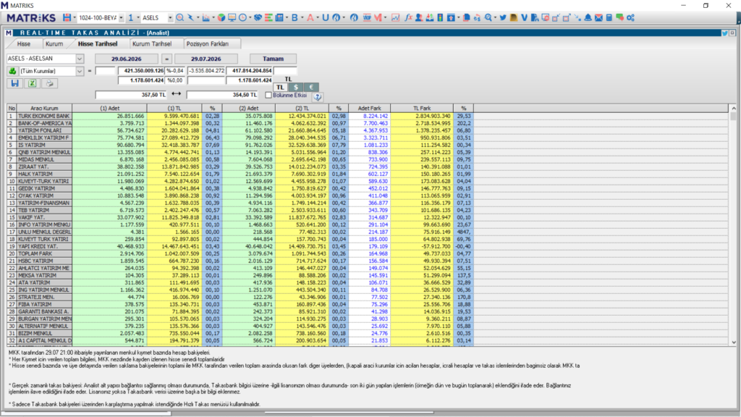Screen dimensions: 741x417
Task: Open the Twitter bird icon in the toolbar
Action: click(503, 17)
